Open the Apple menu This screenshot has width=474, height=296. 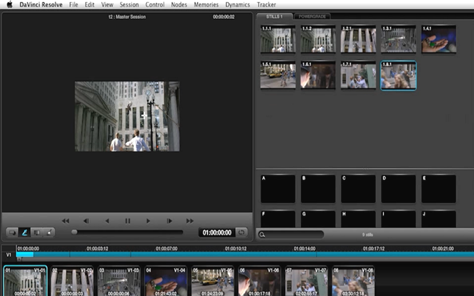(x=9, y=5)
